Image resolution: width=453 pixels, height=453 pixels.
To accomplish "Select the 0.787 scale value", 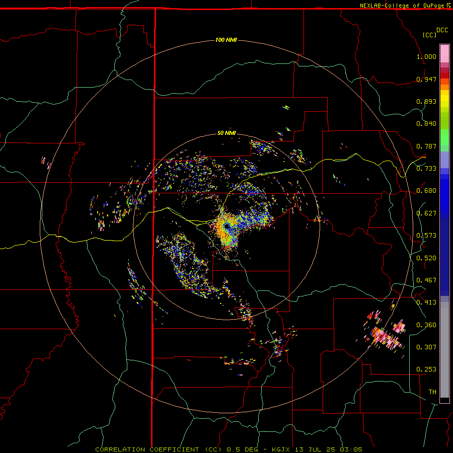I will click(426, 146).
